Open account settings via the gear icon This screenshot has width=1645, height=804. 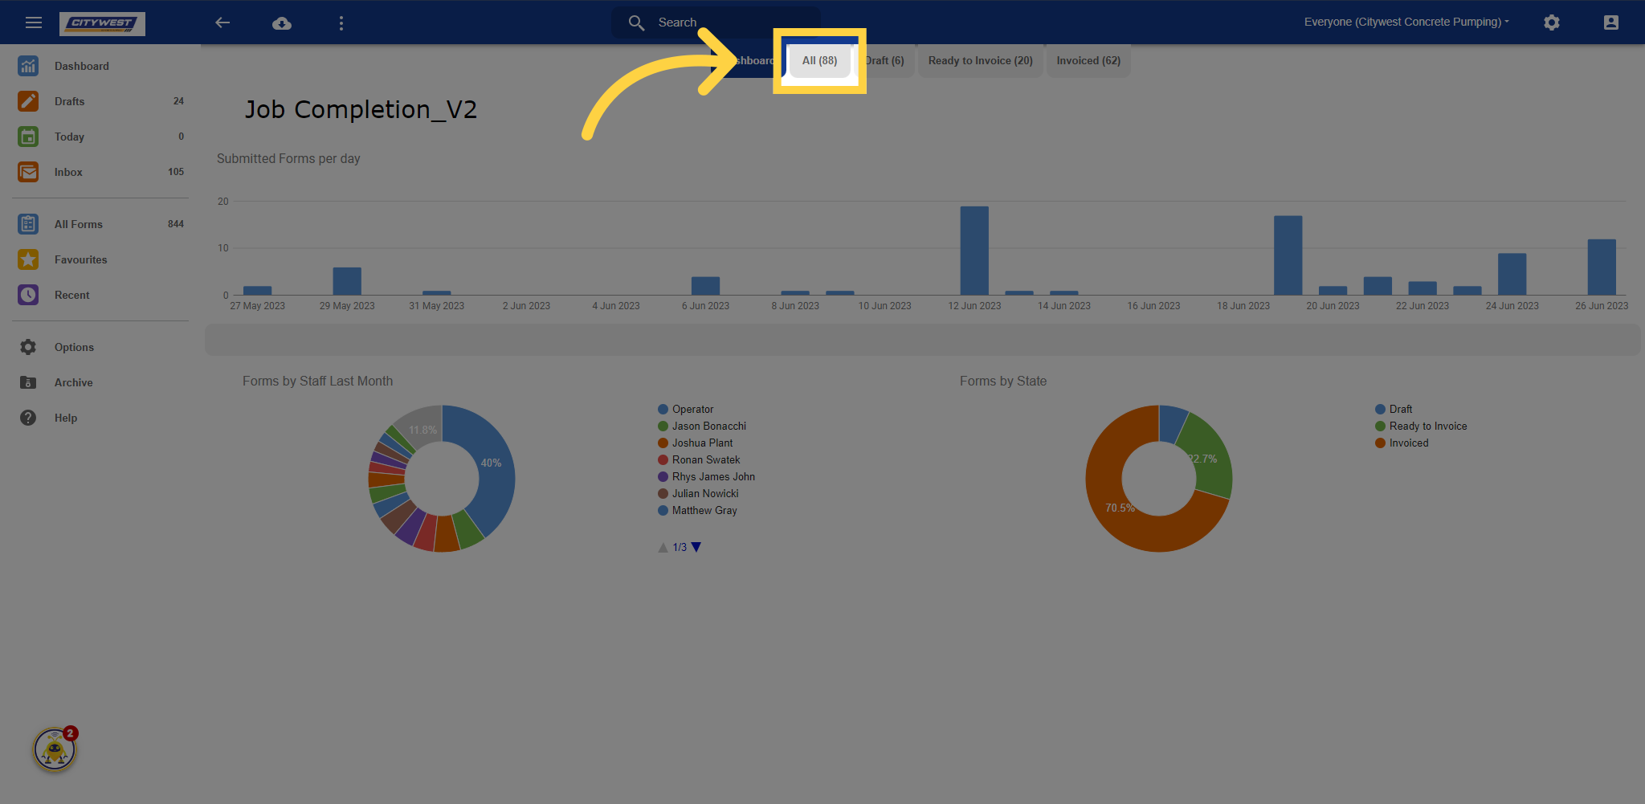(1552, 22)
